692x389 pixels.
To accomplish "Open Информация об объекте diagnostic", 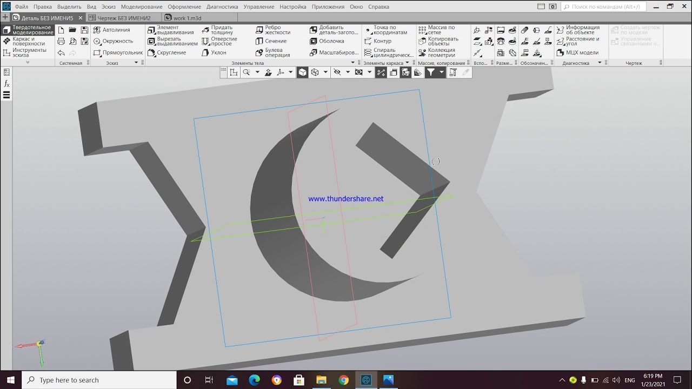I will tap(578, 30).
